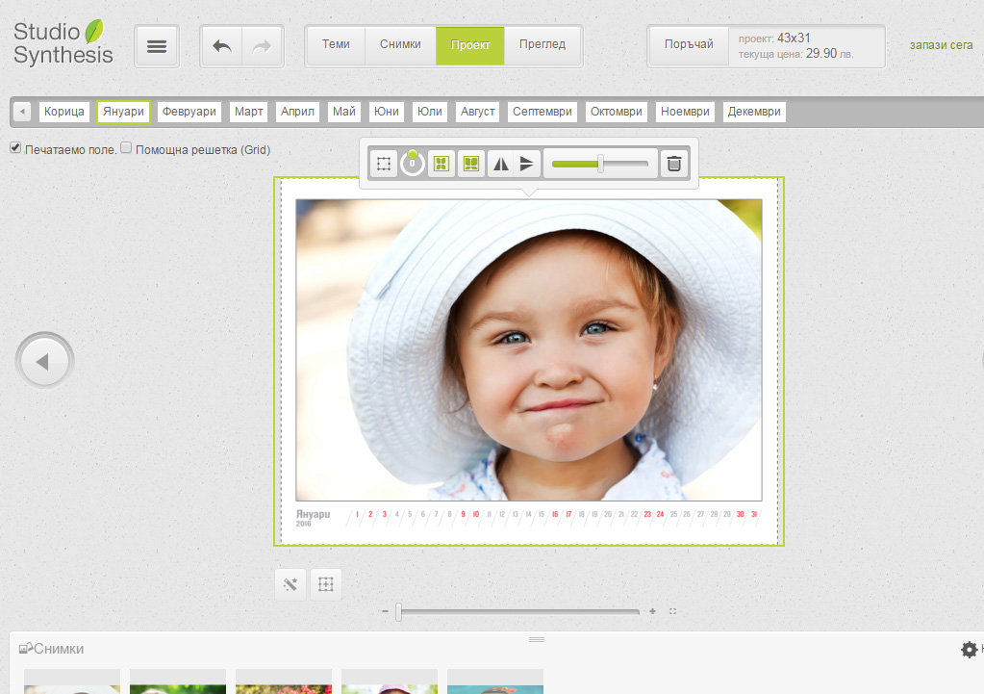Switch to Снимки tab
Viewport: 984px width, 694px height.
400,44
